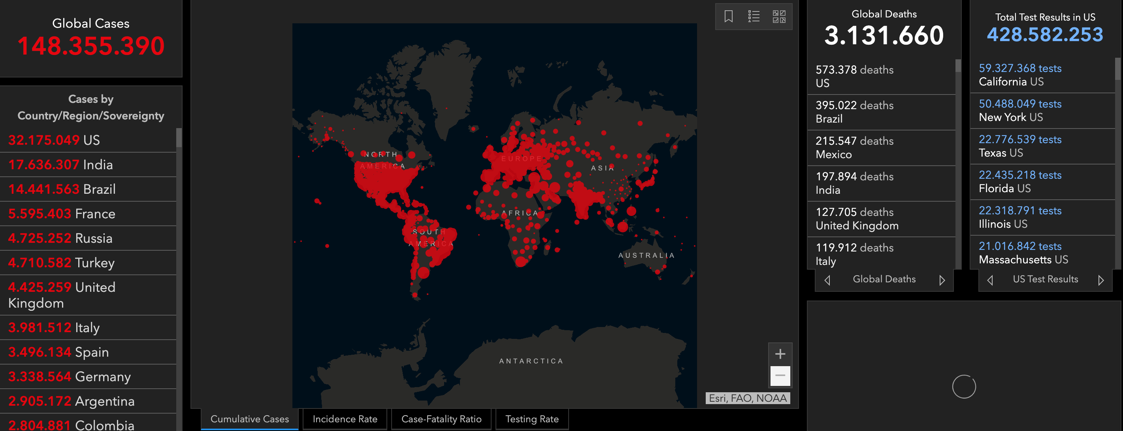The image size is (1123, 431).
Task: Open the map legend list icon
Action: (753, 17)
